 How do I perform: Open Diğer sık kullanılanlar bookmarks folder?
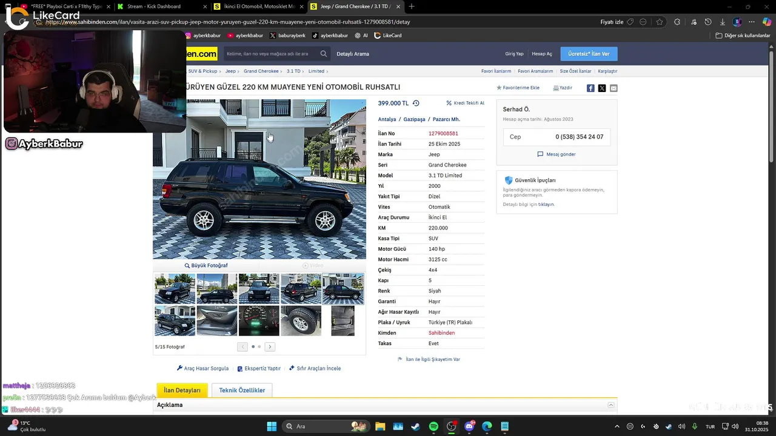tap(743, 36)
